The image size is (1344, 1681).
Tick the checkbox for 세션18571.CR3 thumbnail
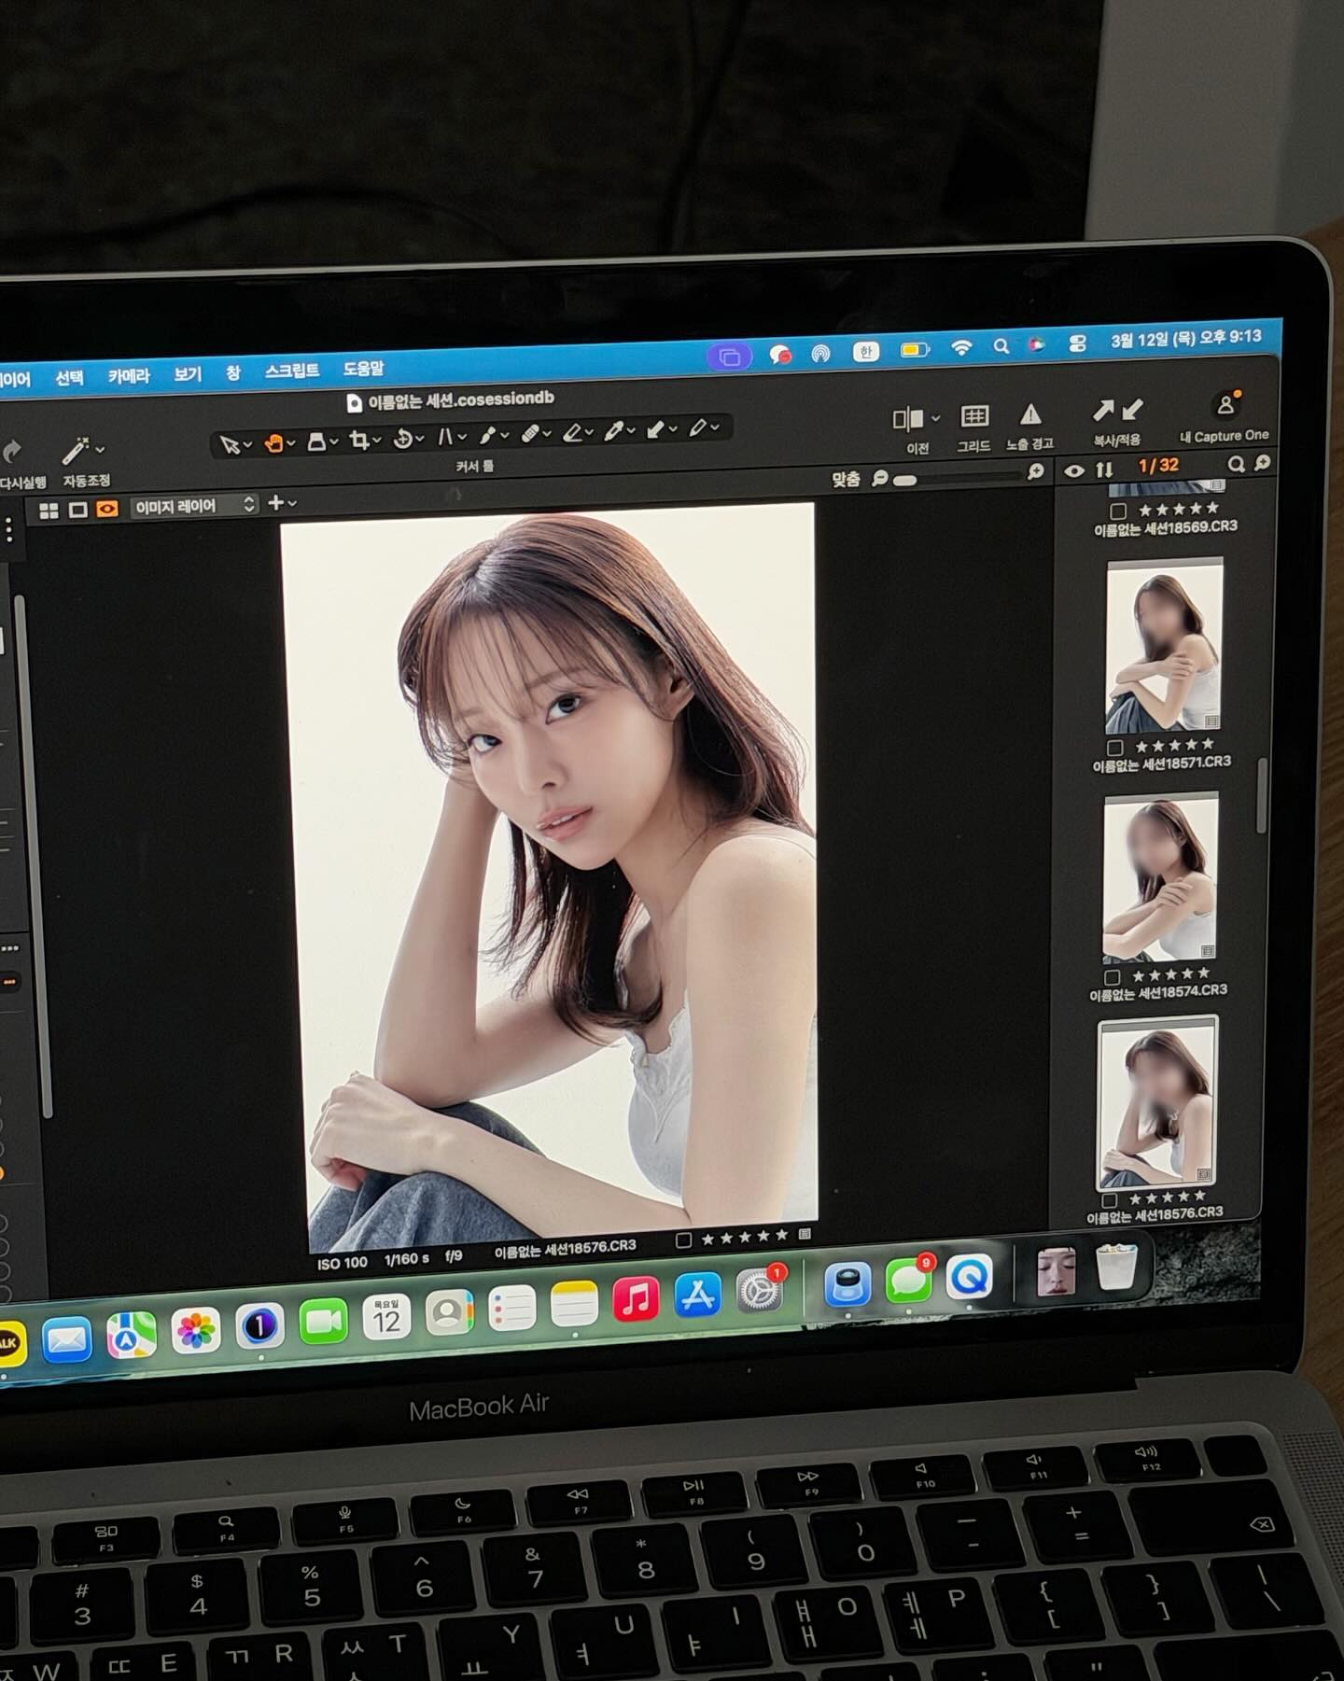tap(1114, 748)
